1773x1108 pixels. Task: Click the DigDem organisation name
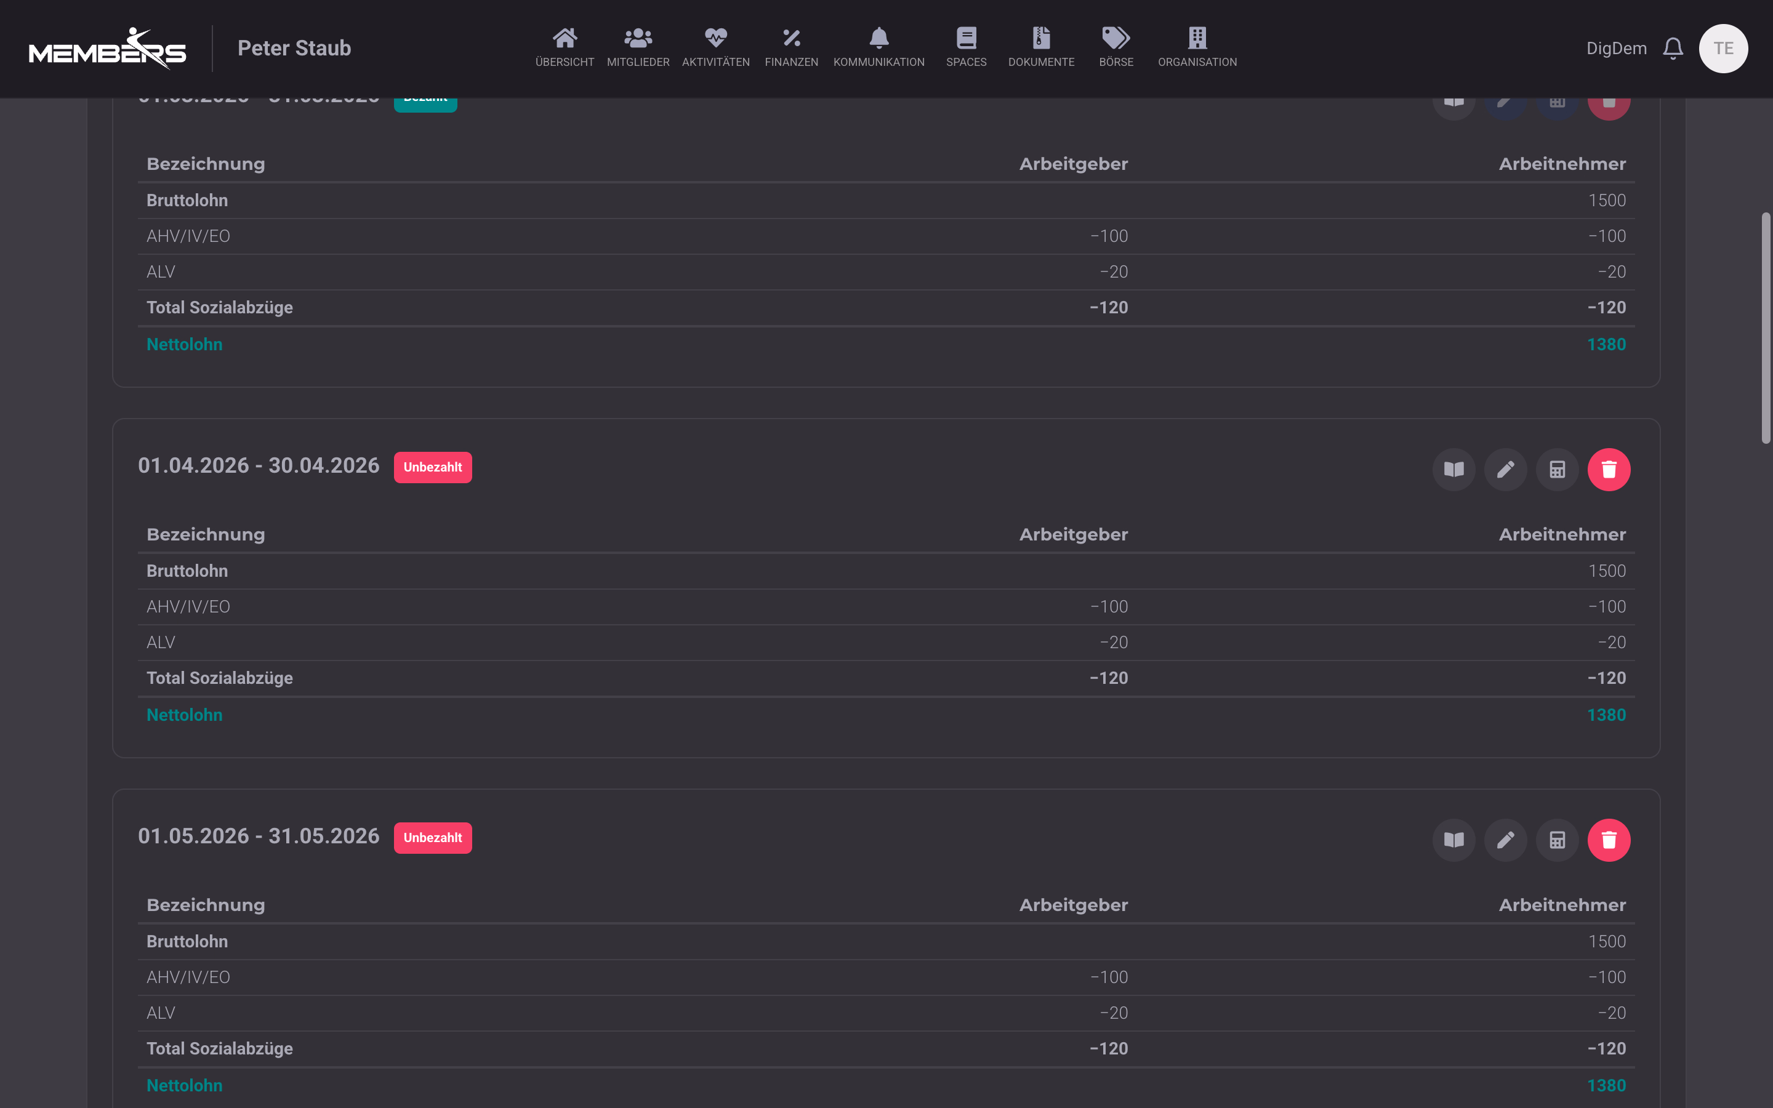pos(1615,49)
